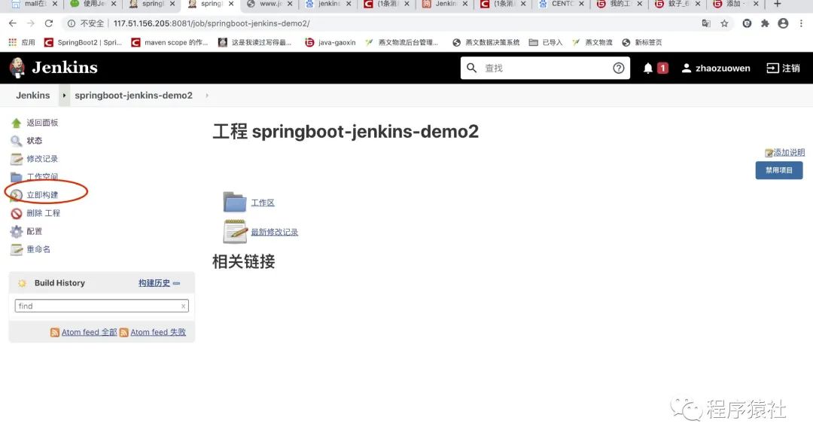The height and width of the screenshot is (445, 813).
Task: Click 添加说明 add description link
Action: click(789, 153)
